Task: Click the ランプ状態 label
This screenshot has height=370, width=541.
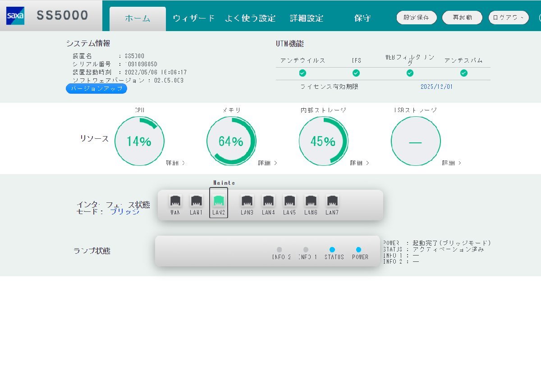Action: [92, 251]
